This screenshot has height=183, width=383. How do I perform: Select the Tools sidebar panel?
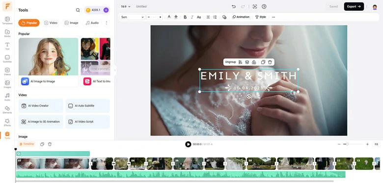pos(7,135)
